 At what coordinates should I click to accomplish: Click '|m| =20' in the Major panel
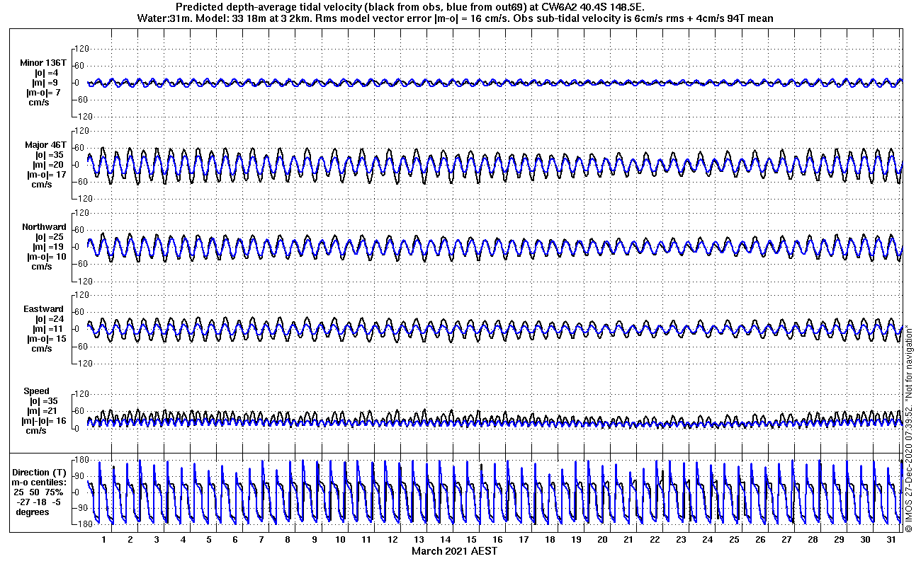[47, 165]
